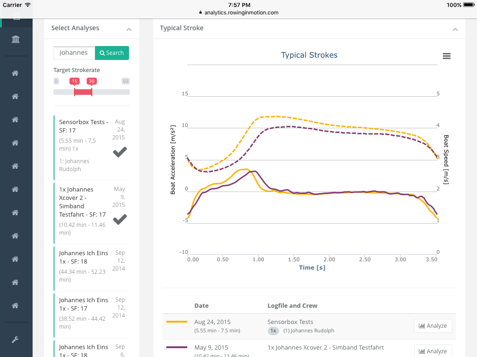
Task: Click the last boathouse icon before the wrench
Action: click(x=15, y=305)
